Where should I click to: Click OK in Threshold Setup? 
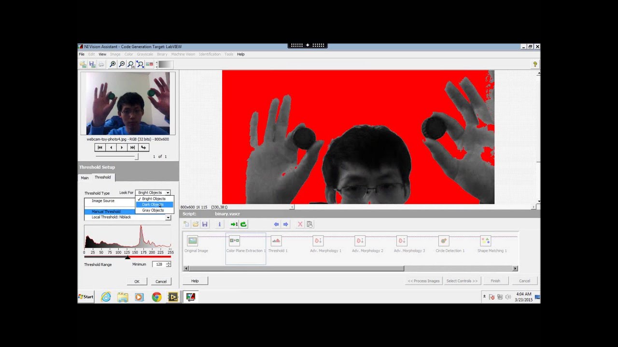(x=137, y=281)
